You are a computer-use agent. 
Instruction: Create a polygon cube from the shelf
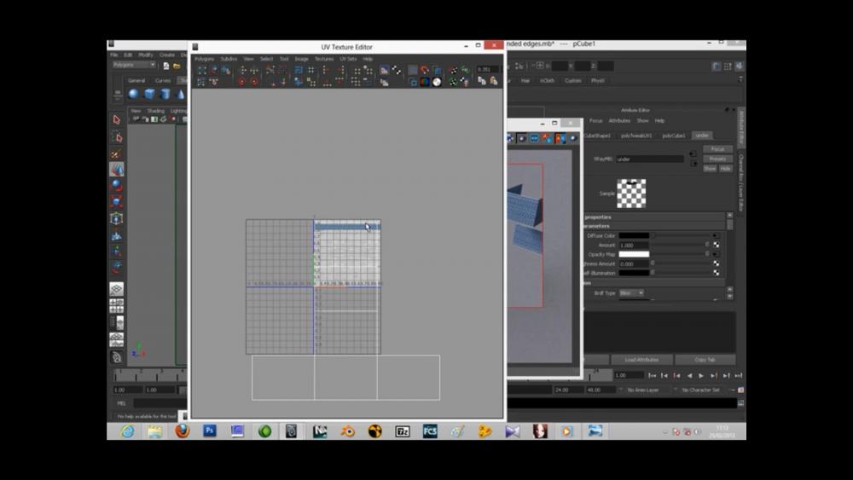click(149, 94)
